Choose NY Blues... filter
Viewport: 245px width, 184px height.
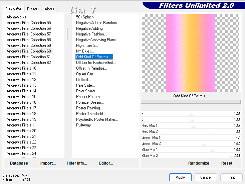pyautogui.click(x=85, y=51)
